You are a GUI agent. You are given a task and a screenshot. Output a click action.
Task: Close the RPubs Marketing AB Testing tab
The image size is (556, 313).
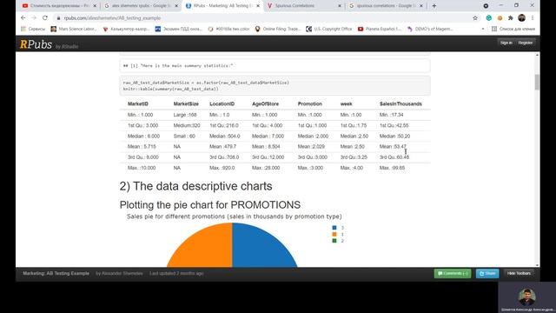[x=258, y=6]
